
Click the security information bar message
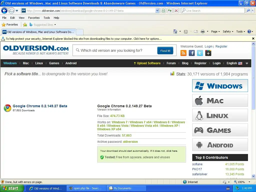coord(84,39)
